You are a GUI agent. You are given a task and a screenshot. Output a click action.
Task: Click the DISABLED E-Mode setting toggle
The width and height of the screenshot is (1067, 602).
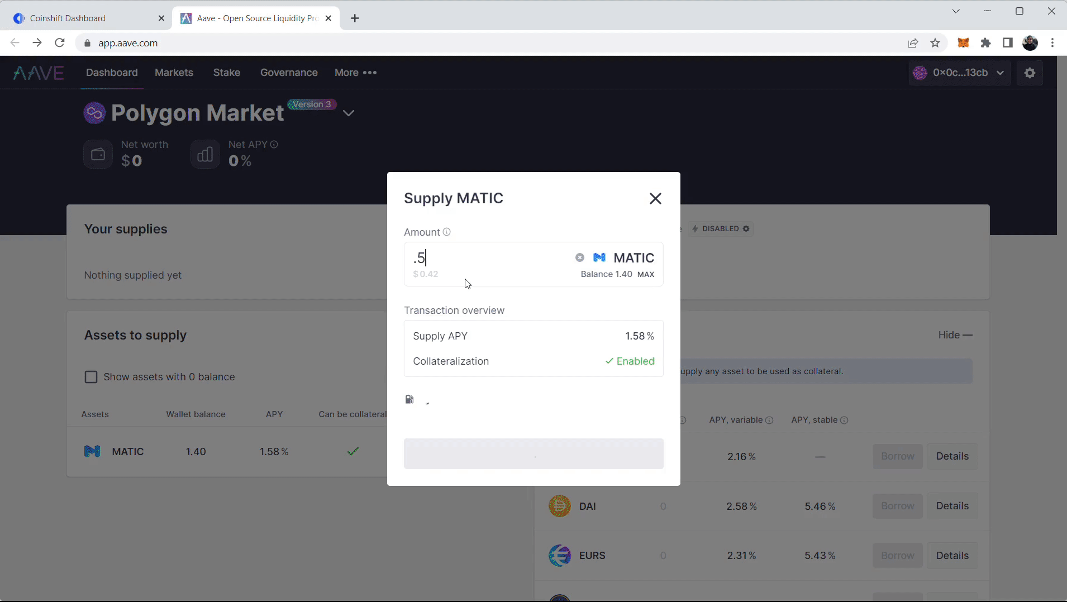(721, 228)
